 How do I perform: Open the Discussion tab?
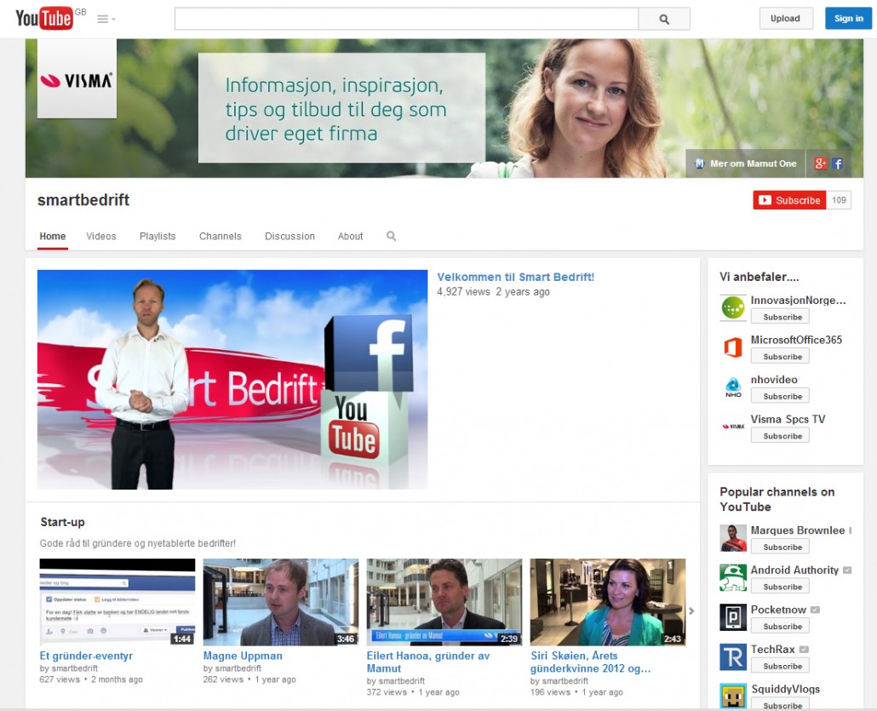[x=289, y=236]
